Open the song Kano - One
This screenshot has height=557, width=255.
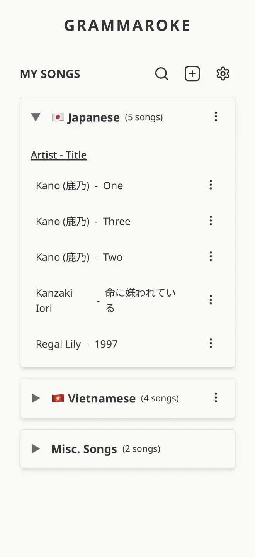pyautogui.click(x=79, y=186)
